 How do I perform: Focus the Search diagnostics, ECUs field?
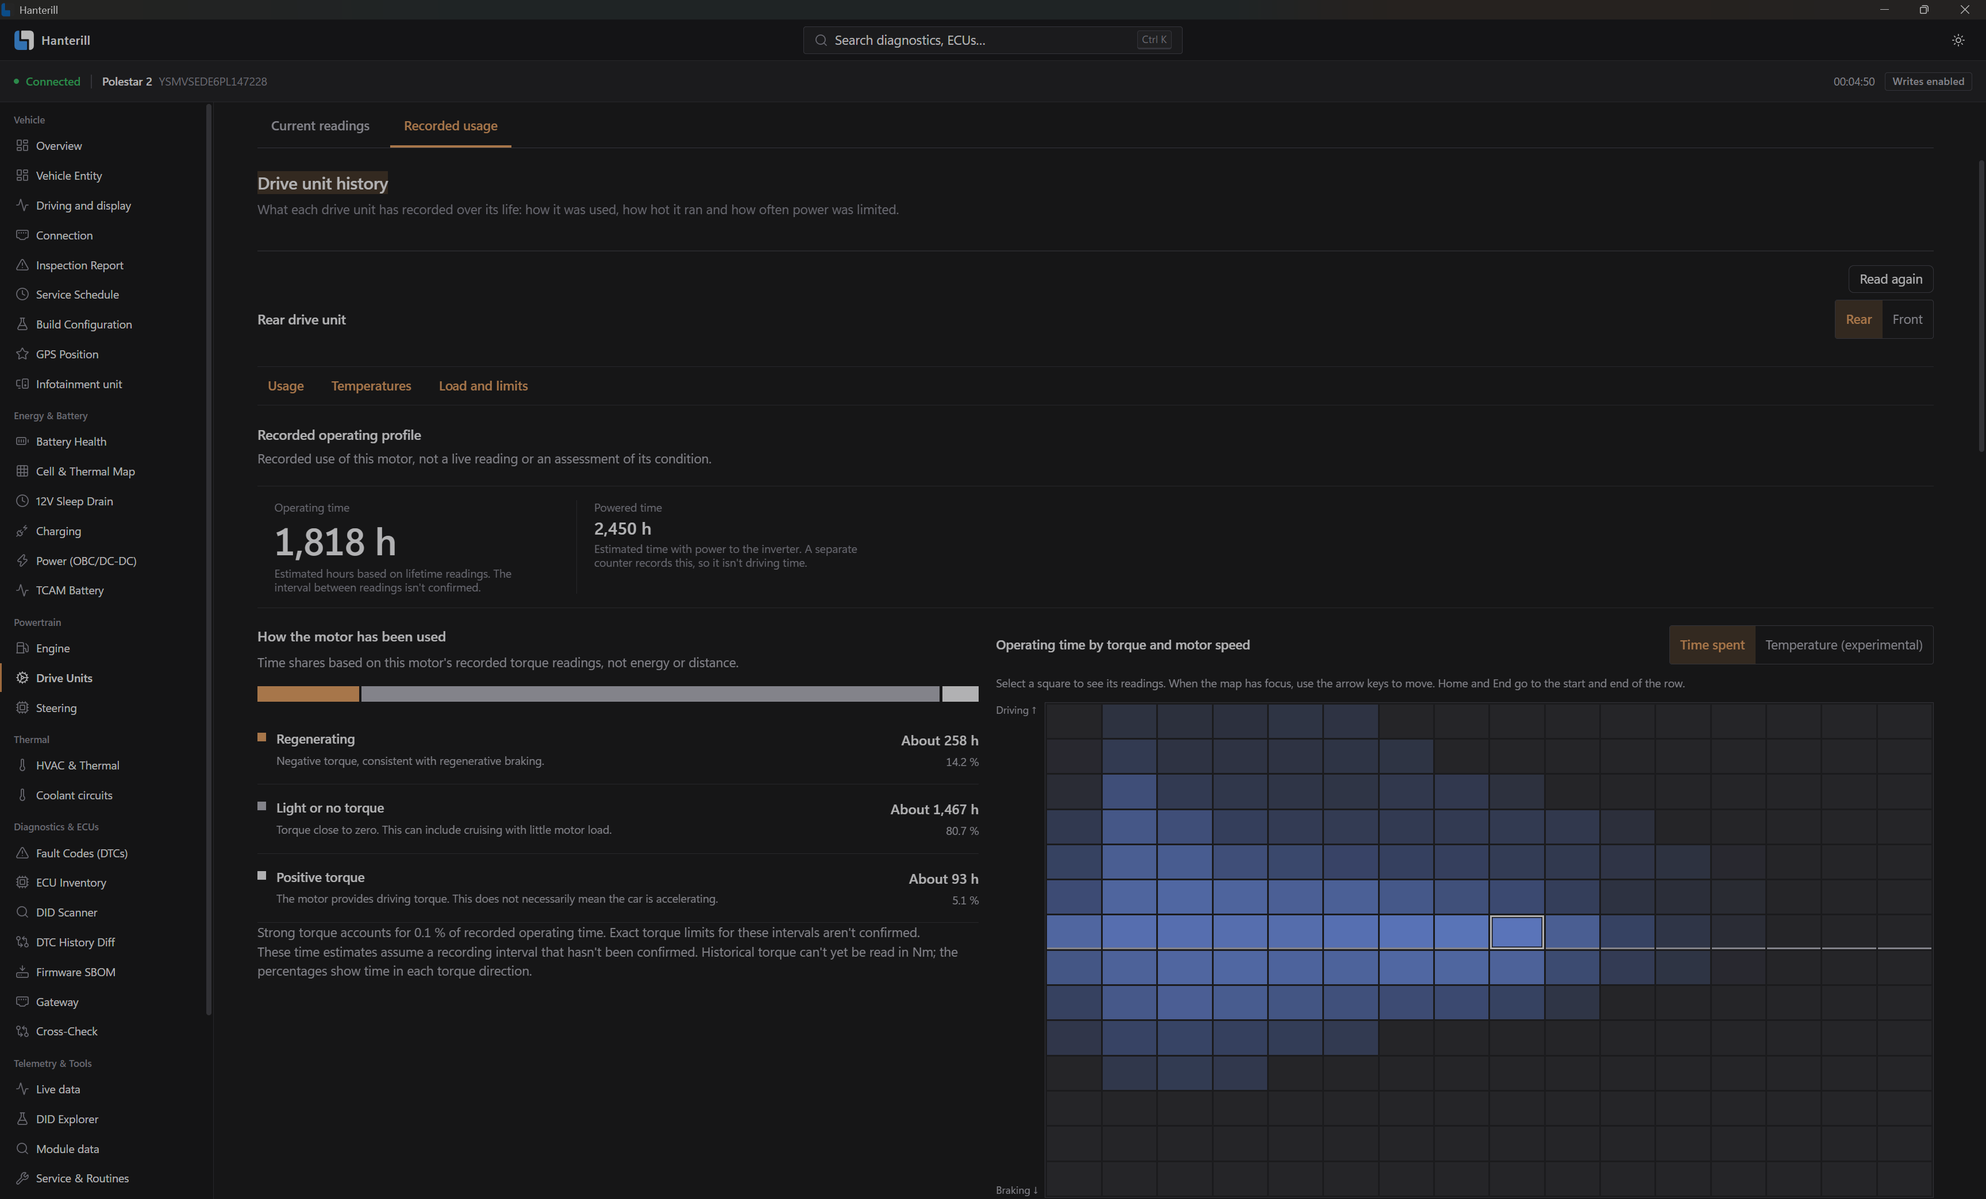pyautogui.click(x=992, y=40)
